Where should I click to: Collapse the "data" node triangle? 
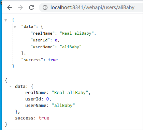pos(15,27)
